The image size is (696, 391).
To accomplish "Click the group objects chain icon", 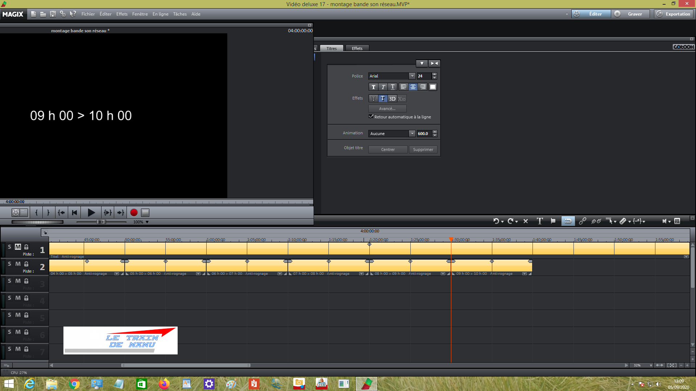I will point(583,221).
